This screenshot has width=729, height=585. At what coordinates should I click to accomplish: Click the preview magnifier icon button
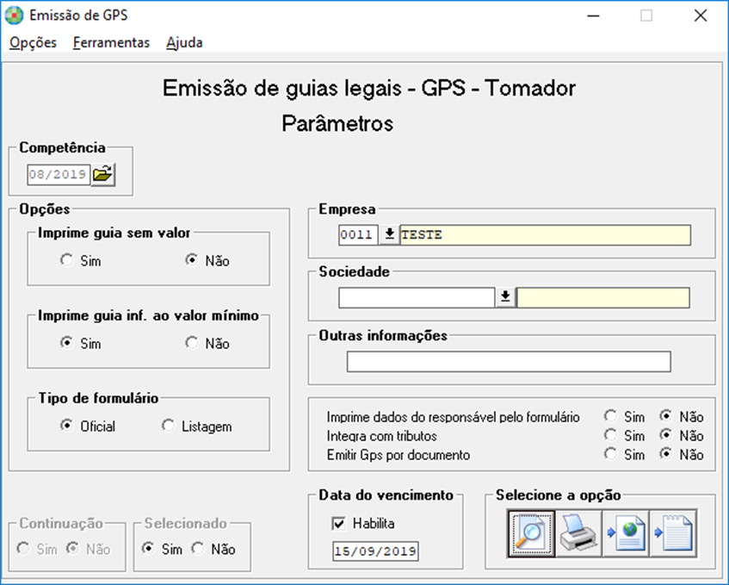tap(531, 533)
